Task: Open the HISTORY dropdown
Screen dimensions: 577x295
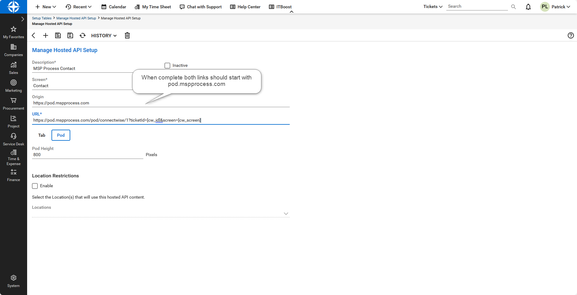Action: [x=104, y=36]
